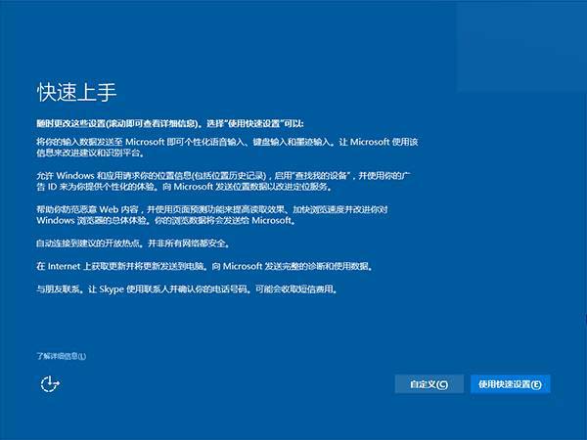
Task: Click the paragraph starting 允许 Windows 和应用
Action: pos(223,181)
